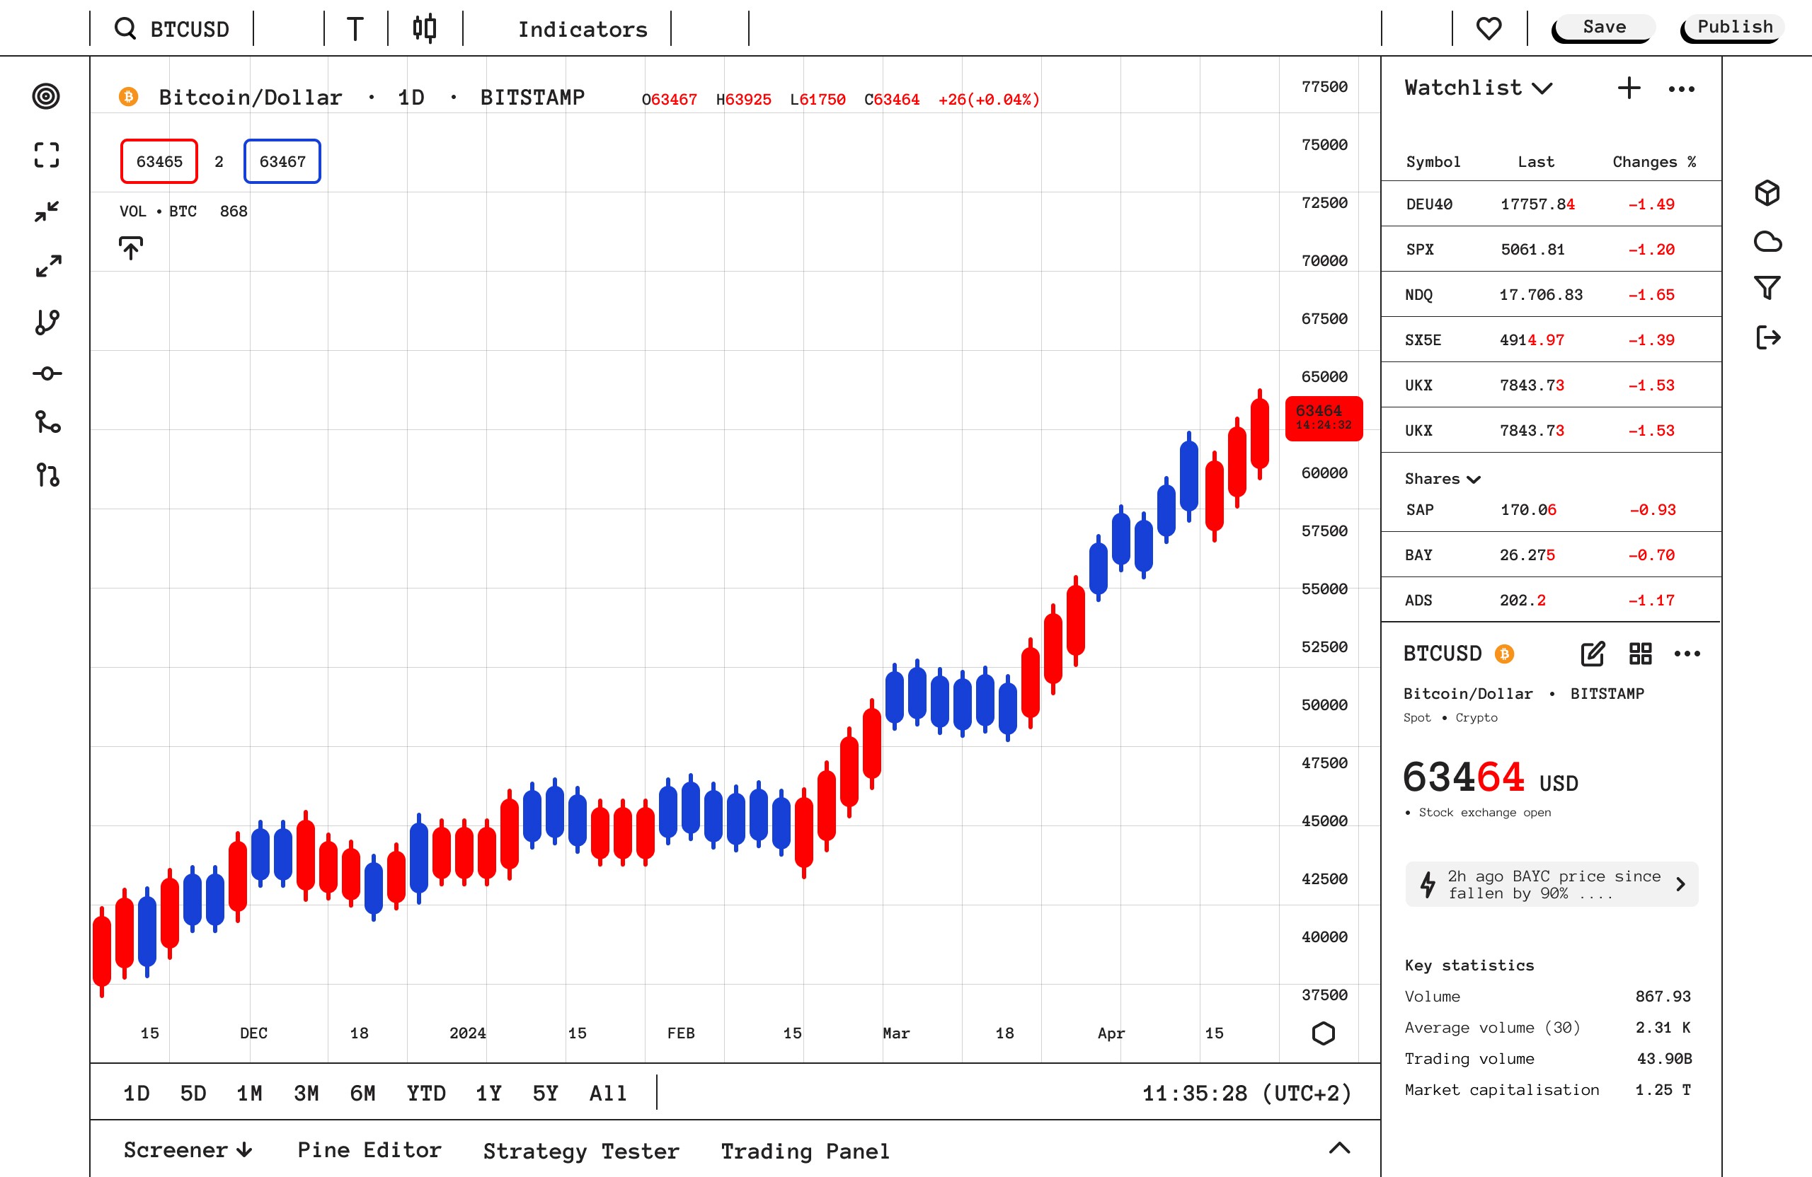Select the text tool T icon
Viewport: 1812px width, 1177px height.
coord(355,29)
